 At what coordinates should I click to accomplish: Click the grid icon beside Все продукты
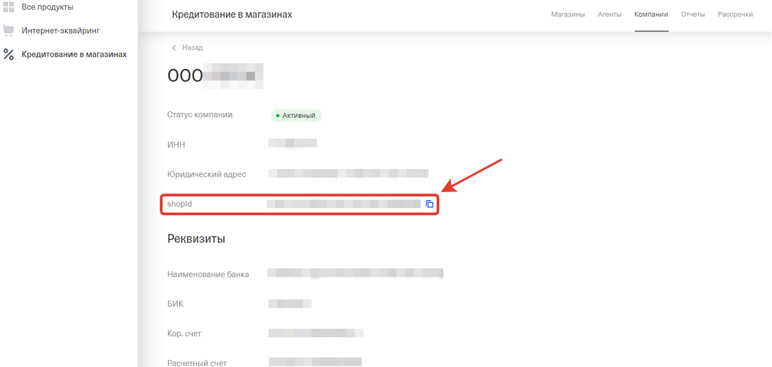(x=8, y=7)
